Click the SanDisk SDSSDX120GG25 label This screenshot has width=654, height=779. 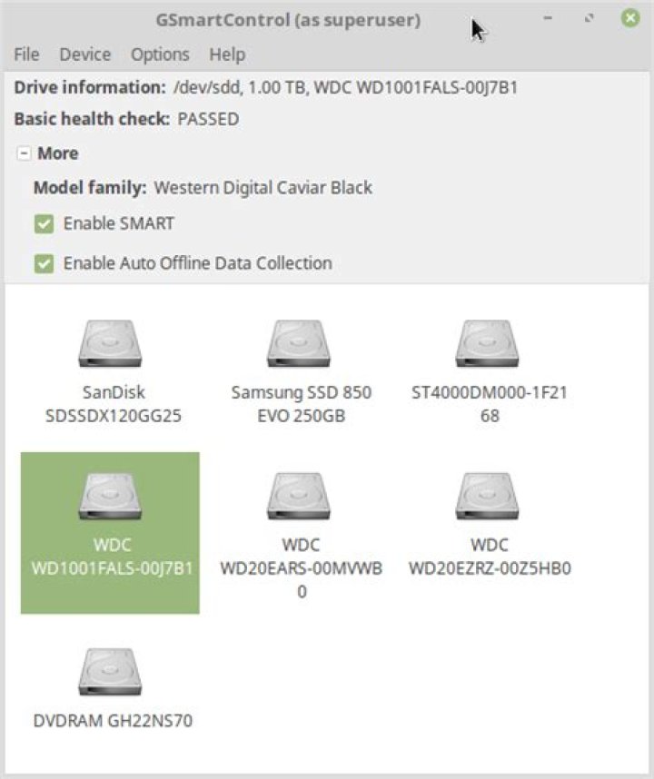pos(114,404)
